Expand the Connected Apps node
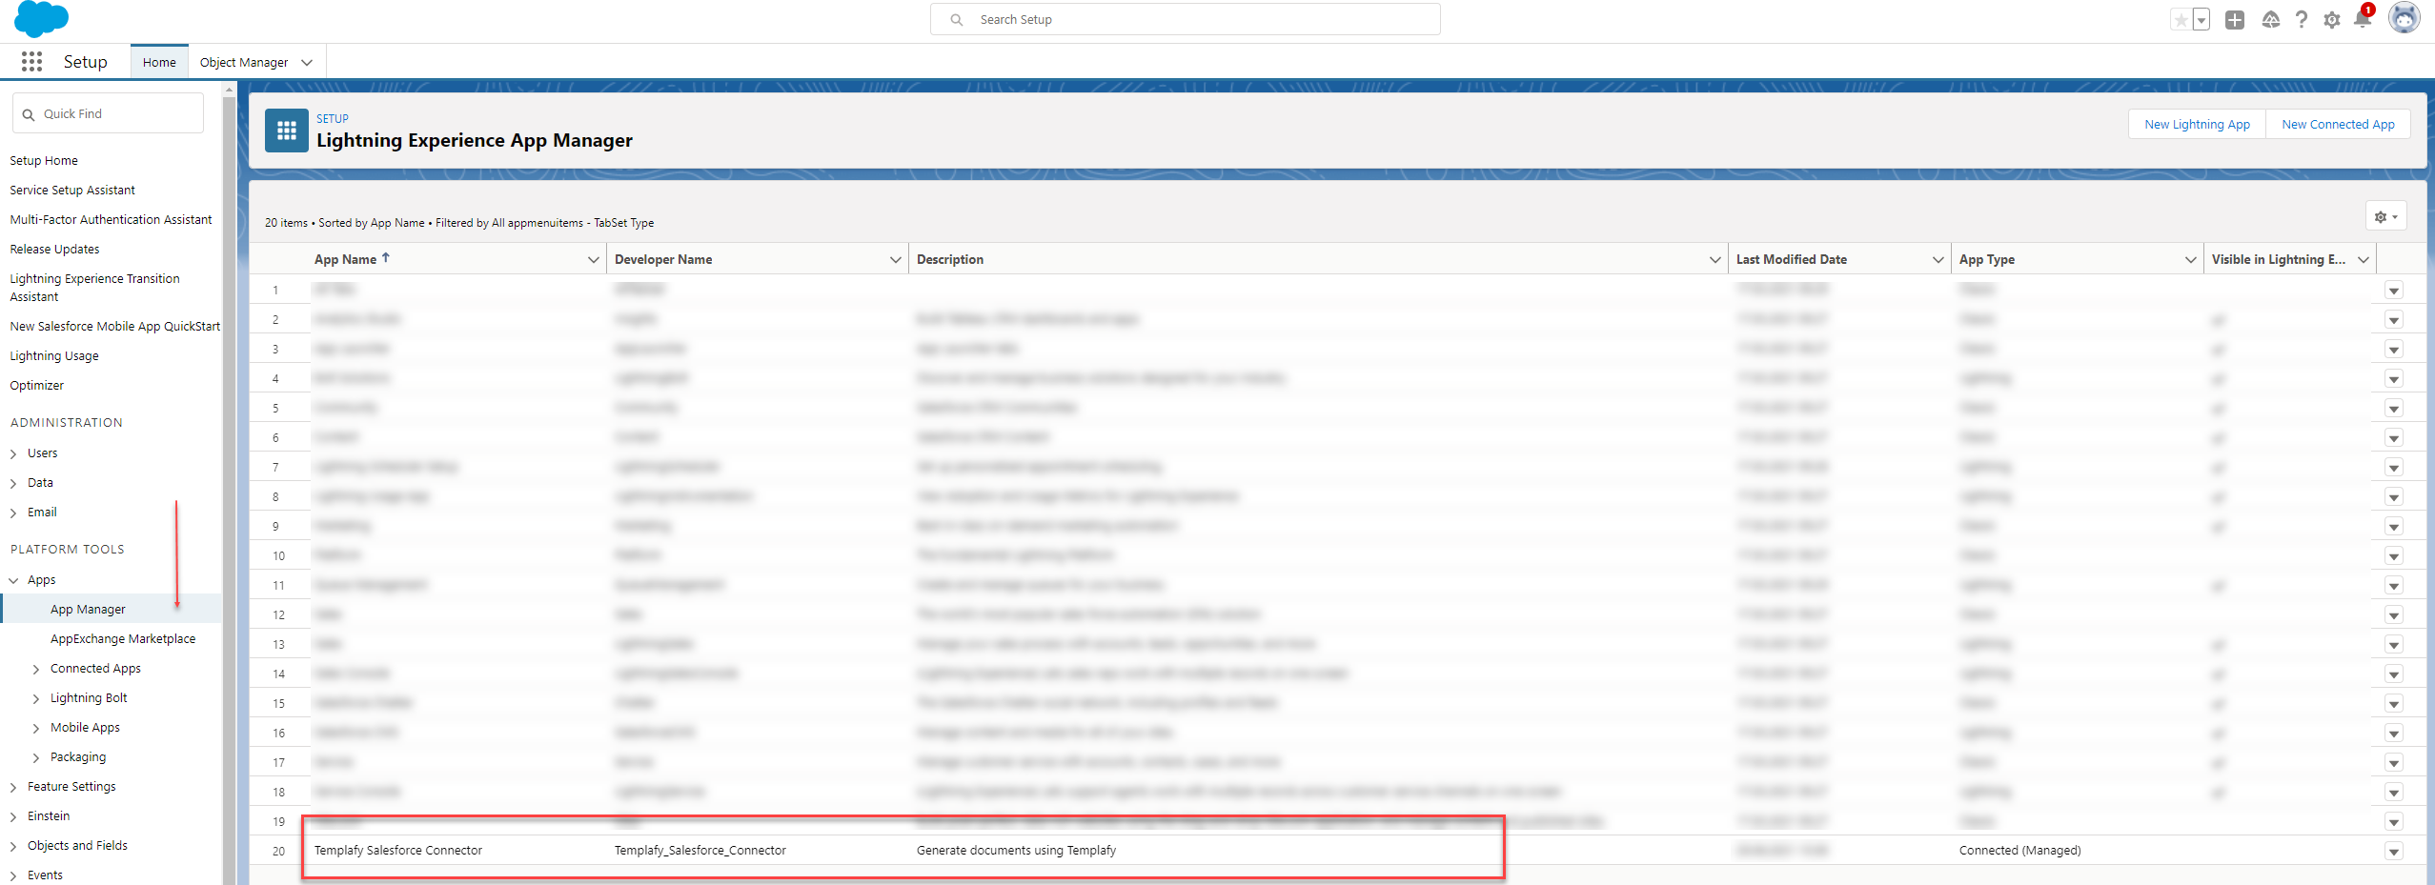Viewport: 2435px width, 885px height. click(x=36, y=670)
